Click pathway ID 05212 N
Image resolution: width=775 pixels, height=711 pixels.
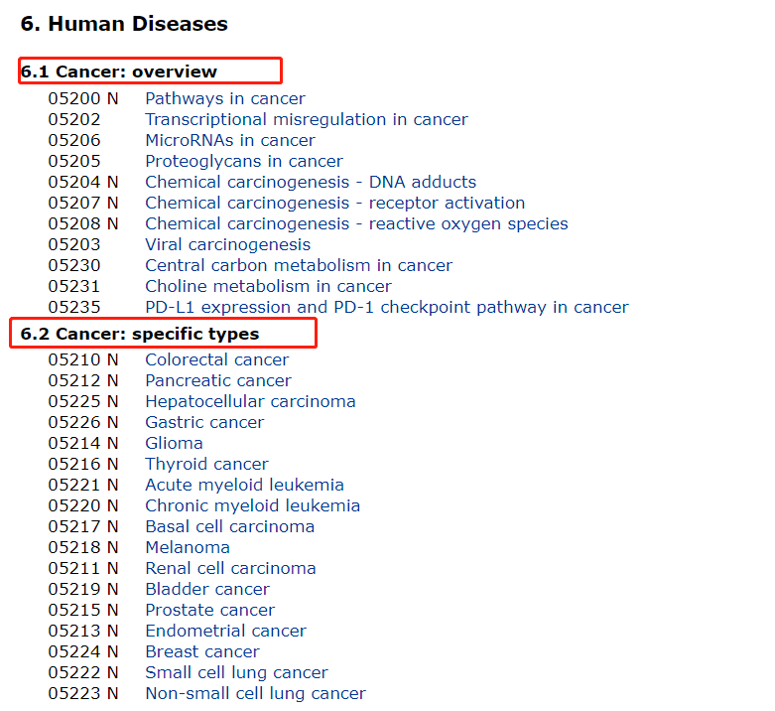[x=83, y=380]
